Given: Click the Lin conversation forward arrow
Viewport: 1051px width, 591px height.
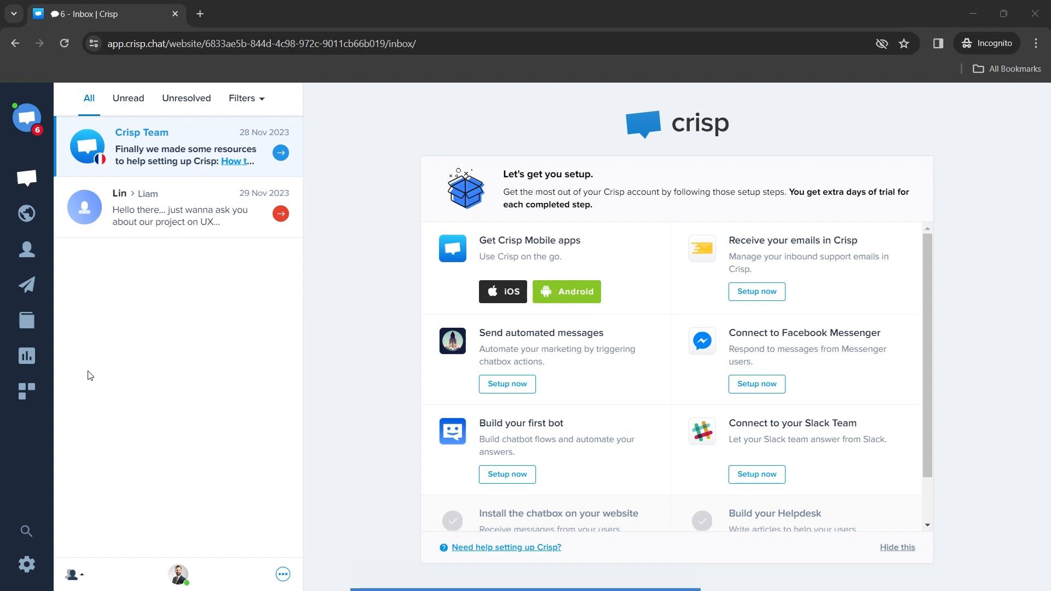Looking at the screenshot, I should click(280, 213).
